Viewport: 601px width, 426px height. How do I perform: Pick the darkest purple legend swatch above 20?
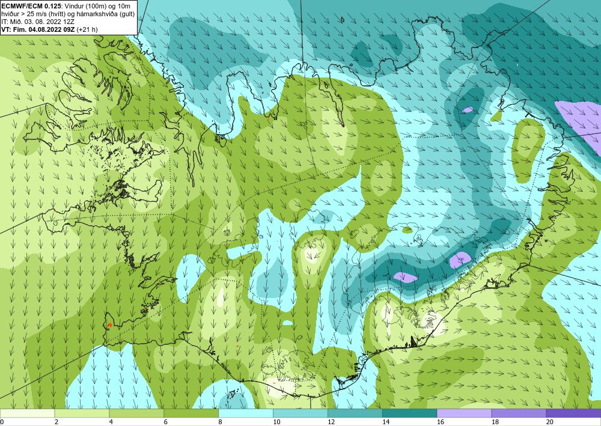coord(573,413)
